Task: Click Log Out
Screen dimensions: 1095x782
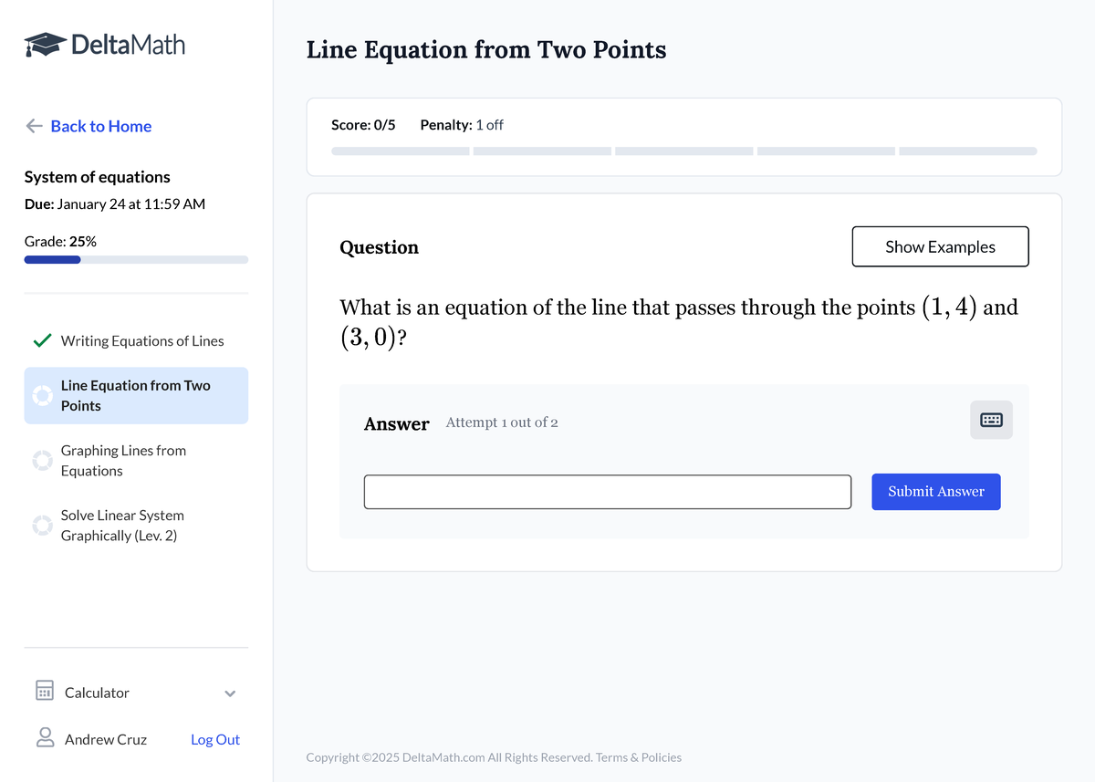Action: pyautogui.click(x=214, y=739)
